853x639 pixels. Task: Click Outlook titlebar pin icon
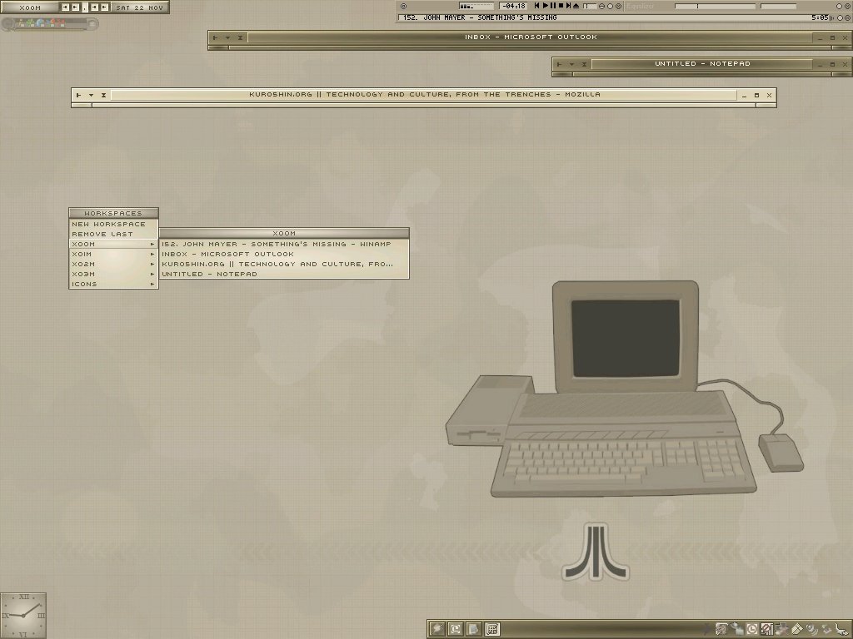tap(215, 38)
